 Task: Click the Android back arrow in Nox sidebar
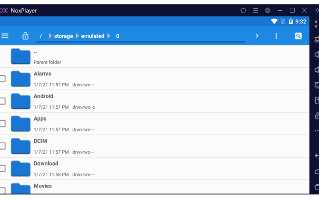(x=317, y=156)
